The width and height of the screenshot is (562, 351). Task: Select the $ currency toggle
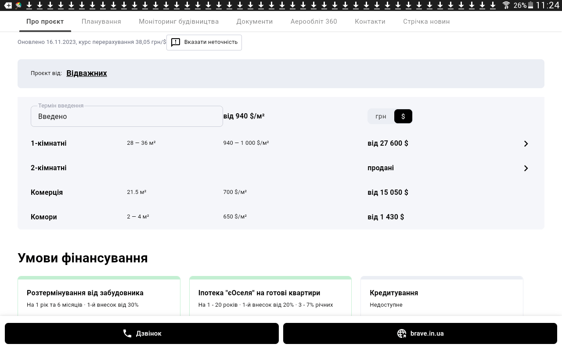[403, 116]
